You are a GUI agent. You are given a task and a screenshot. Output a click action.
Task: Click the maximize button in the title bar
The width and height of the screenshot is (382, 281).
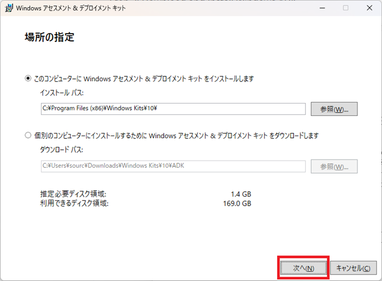tap(345, 8)
